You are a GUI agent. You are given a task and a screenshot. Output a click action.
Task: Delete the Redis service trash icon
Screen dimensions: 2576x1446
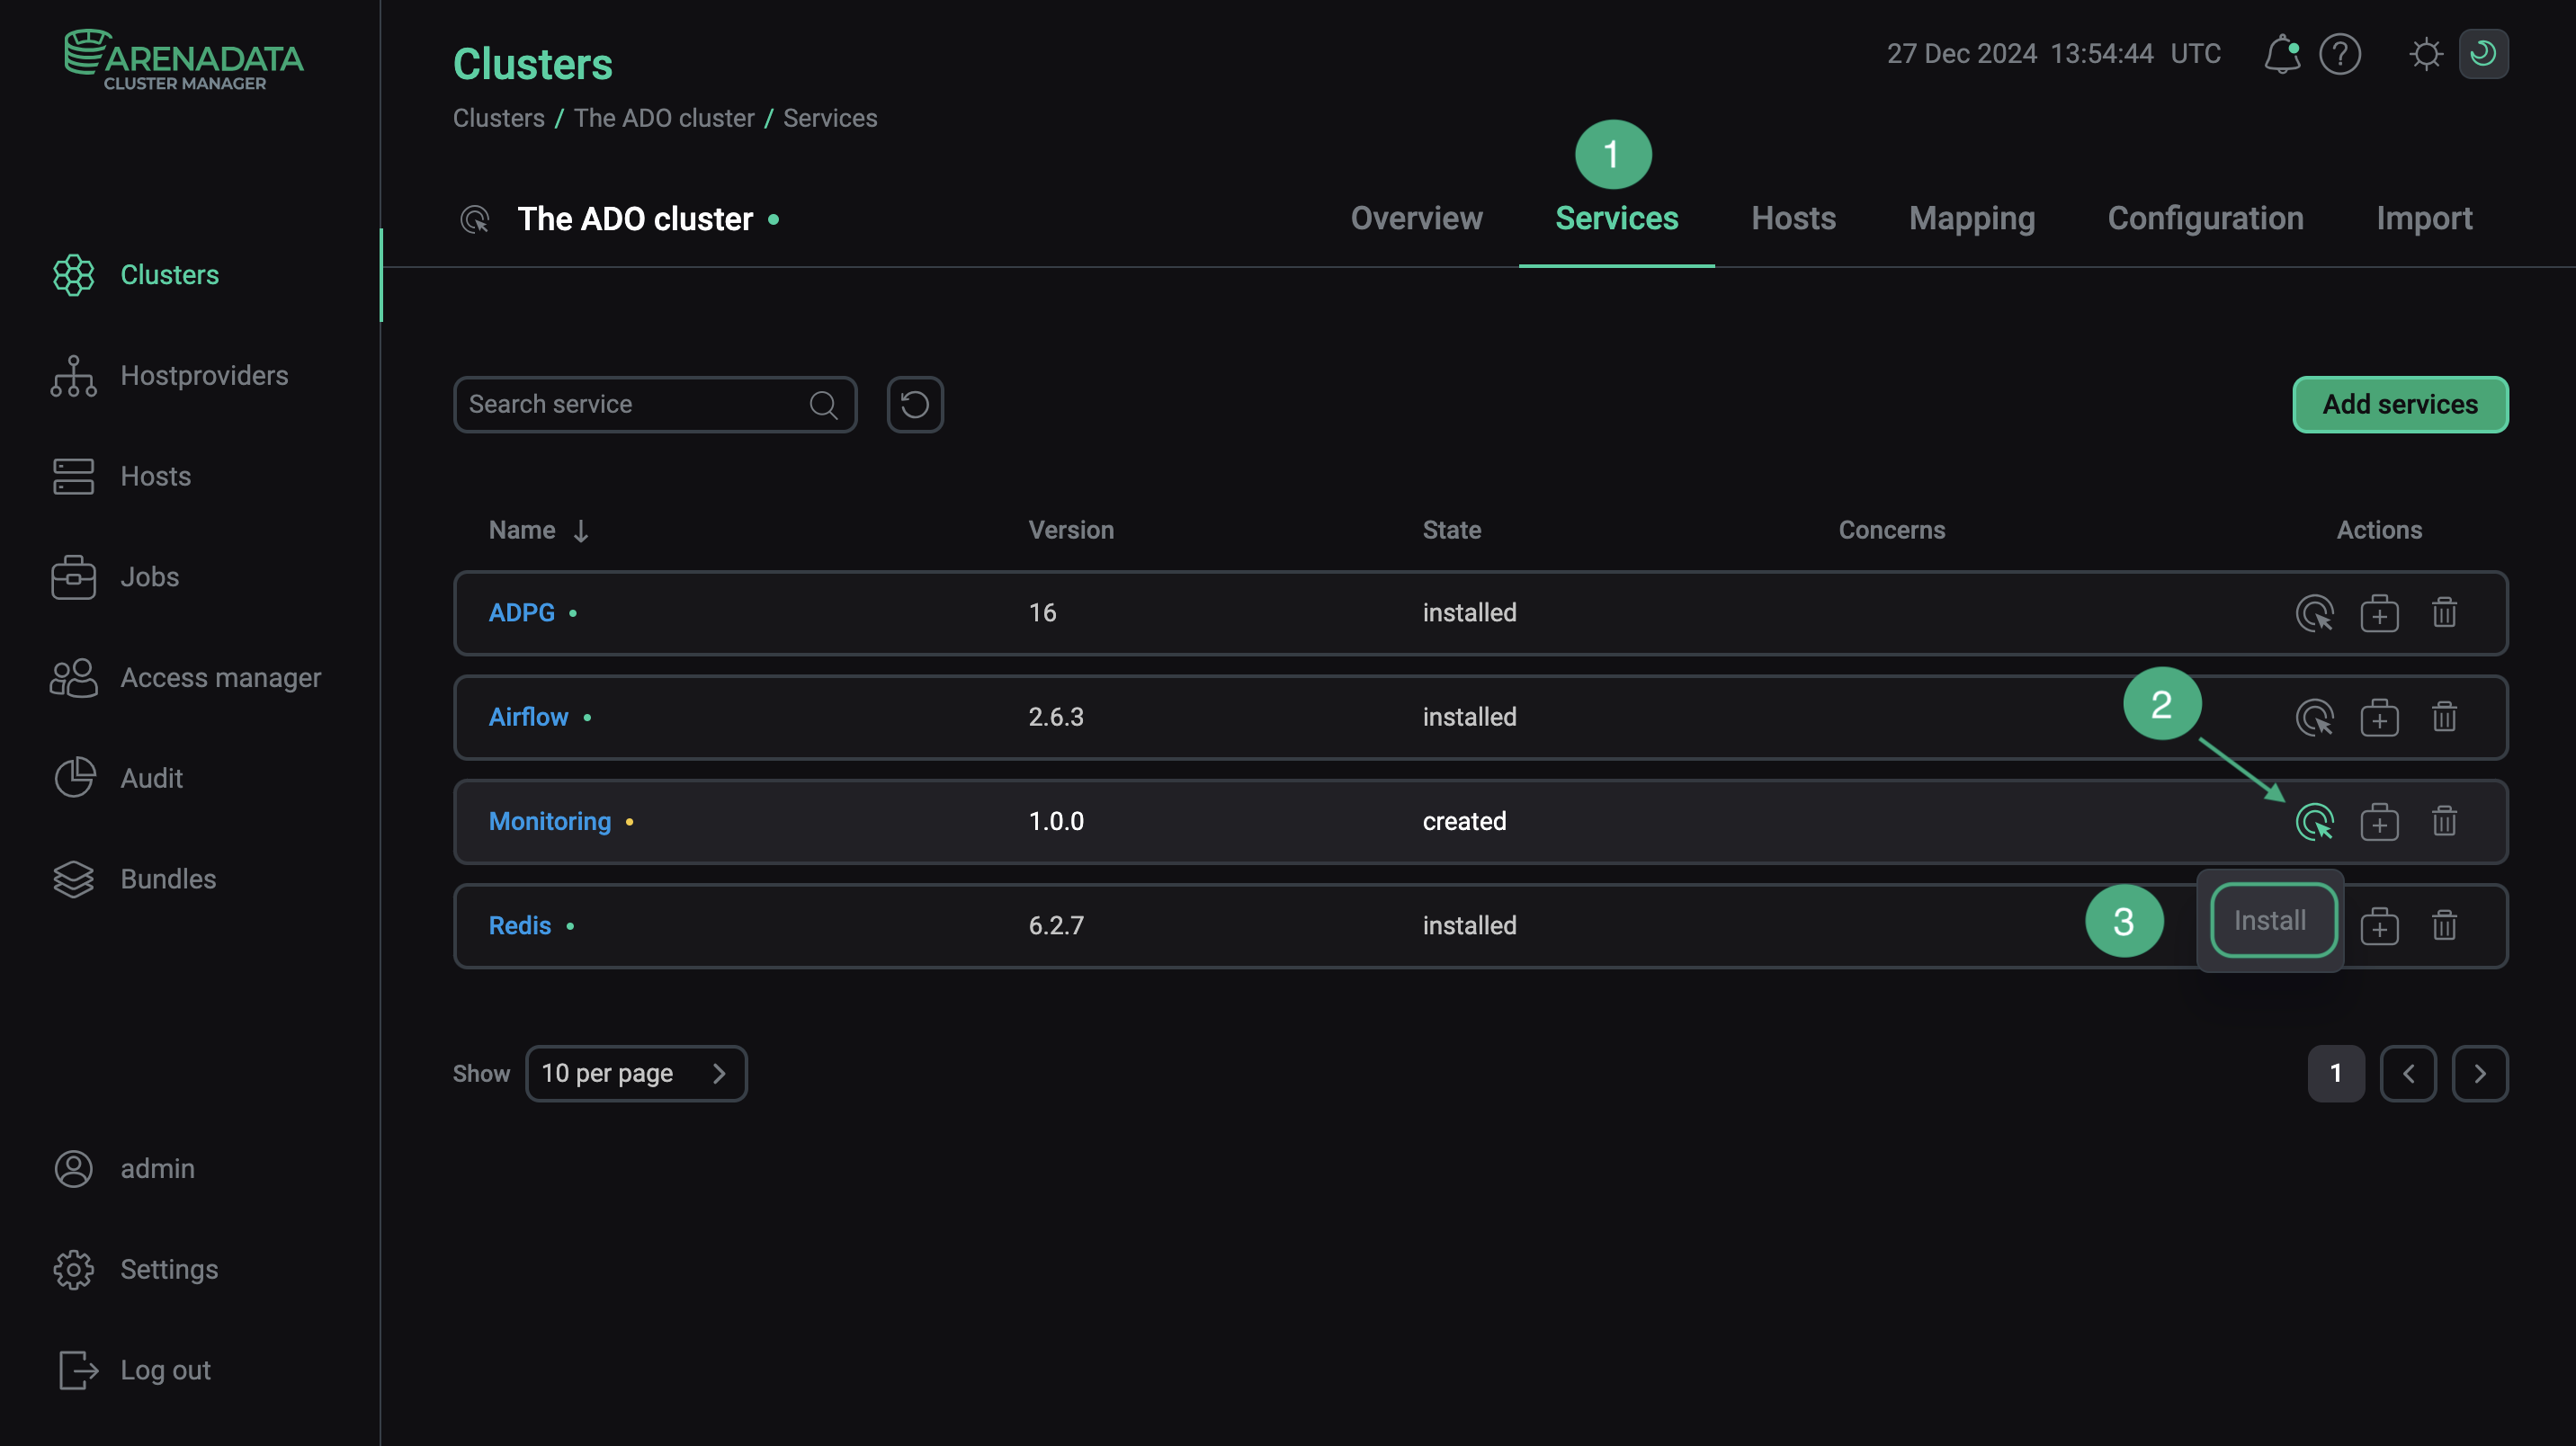coord(2444,925)
